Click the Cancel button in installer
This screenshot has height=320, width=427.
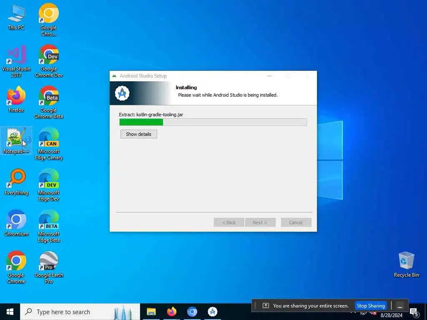click(296, 222)
